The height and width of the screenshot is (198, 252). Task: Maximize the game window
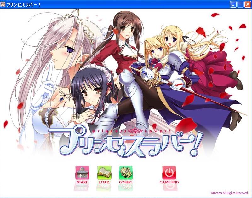pos(240,4)
